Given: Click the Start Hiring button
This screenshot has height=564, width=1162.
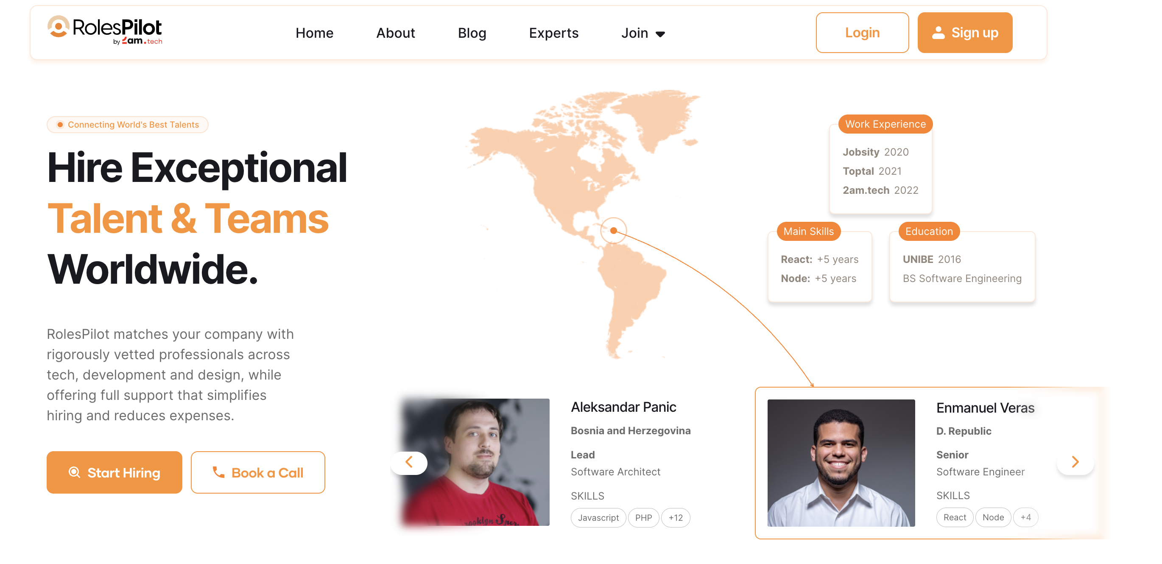Looking at the screenshot, I should (114, 472).
